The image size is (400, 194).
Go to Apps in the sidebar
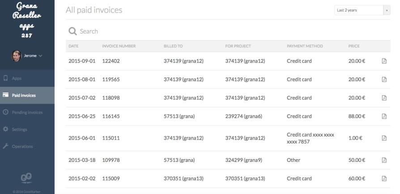coord(17,78)
